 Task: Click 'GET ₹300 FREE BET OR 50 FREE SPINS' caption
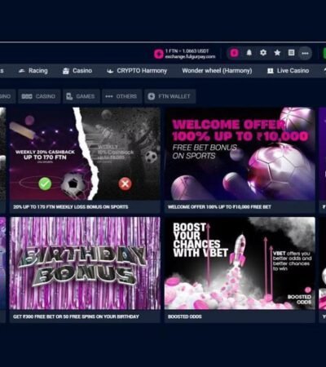pos(76,316)
